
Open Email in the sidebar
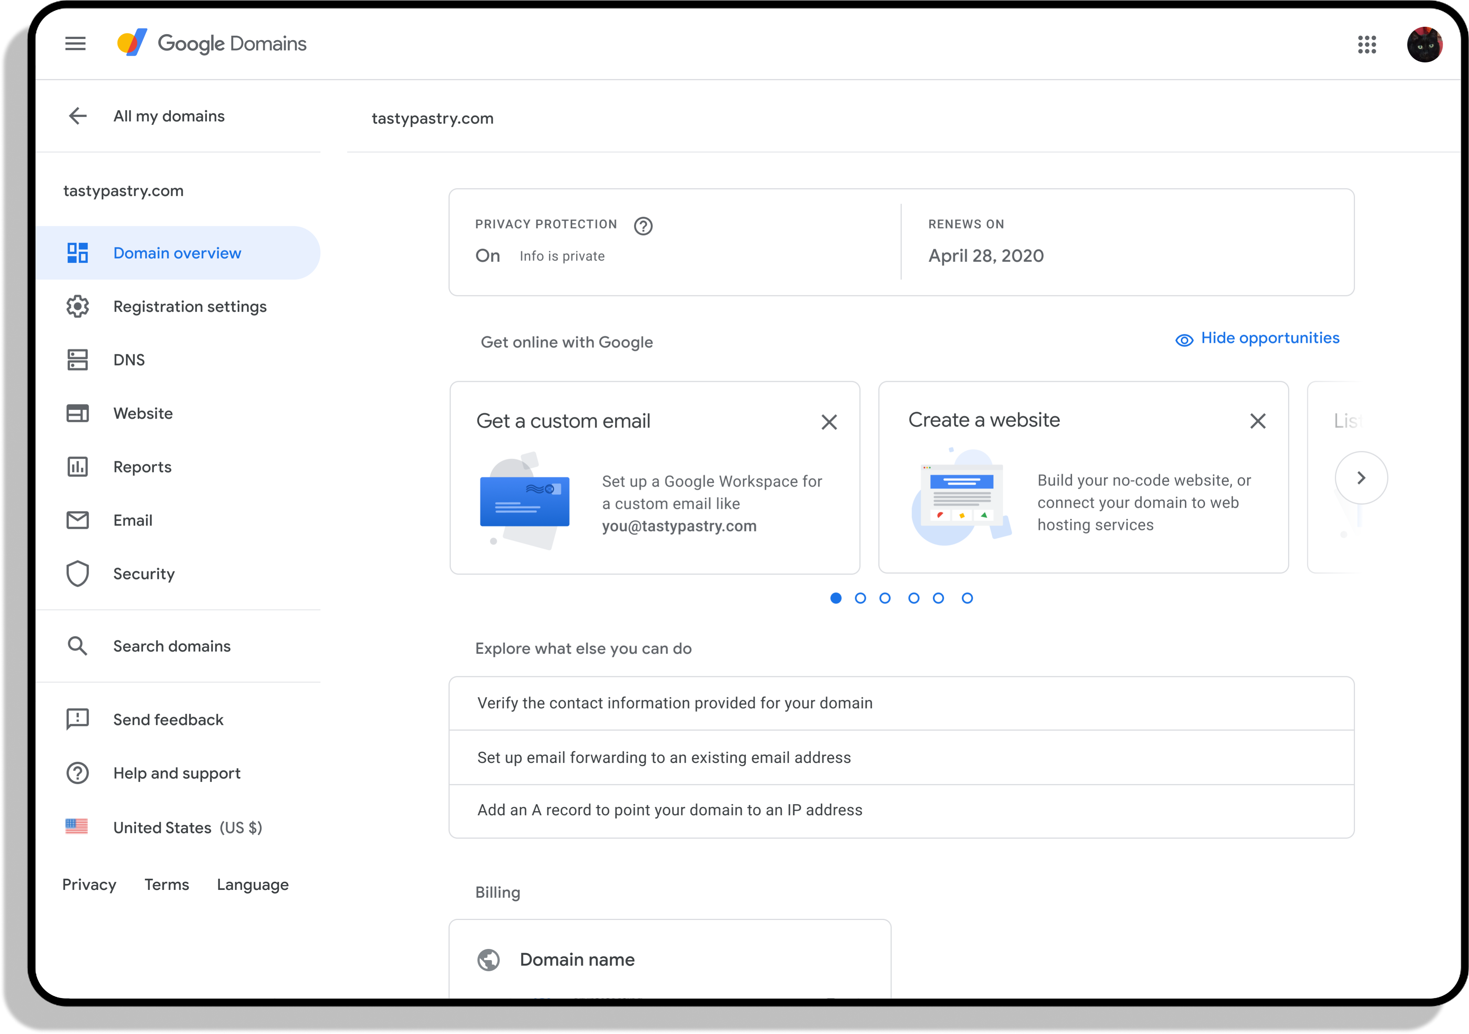pos(178,520)
